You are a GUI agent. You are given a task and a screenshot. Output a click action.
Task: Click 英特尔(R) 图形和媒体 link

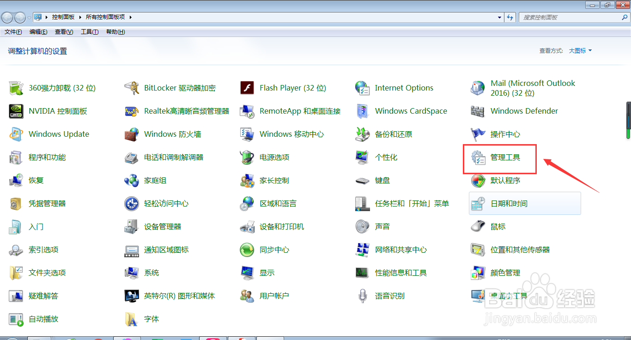point(180,296)
